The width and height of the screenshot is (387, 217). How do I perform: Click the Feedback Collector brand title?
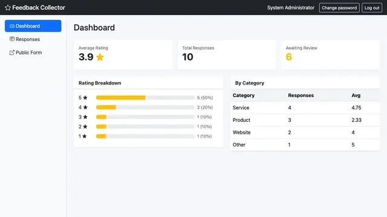point(39,8)
